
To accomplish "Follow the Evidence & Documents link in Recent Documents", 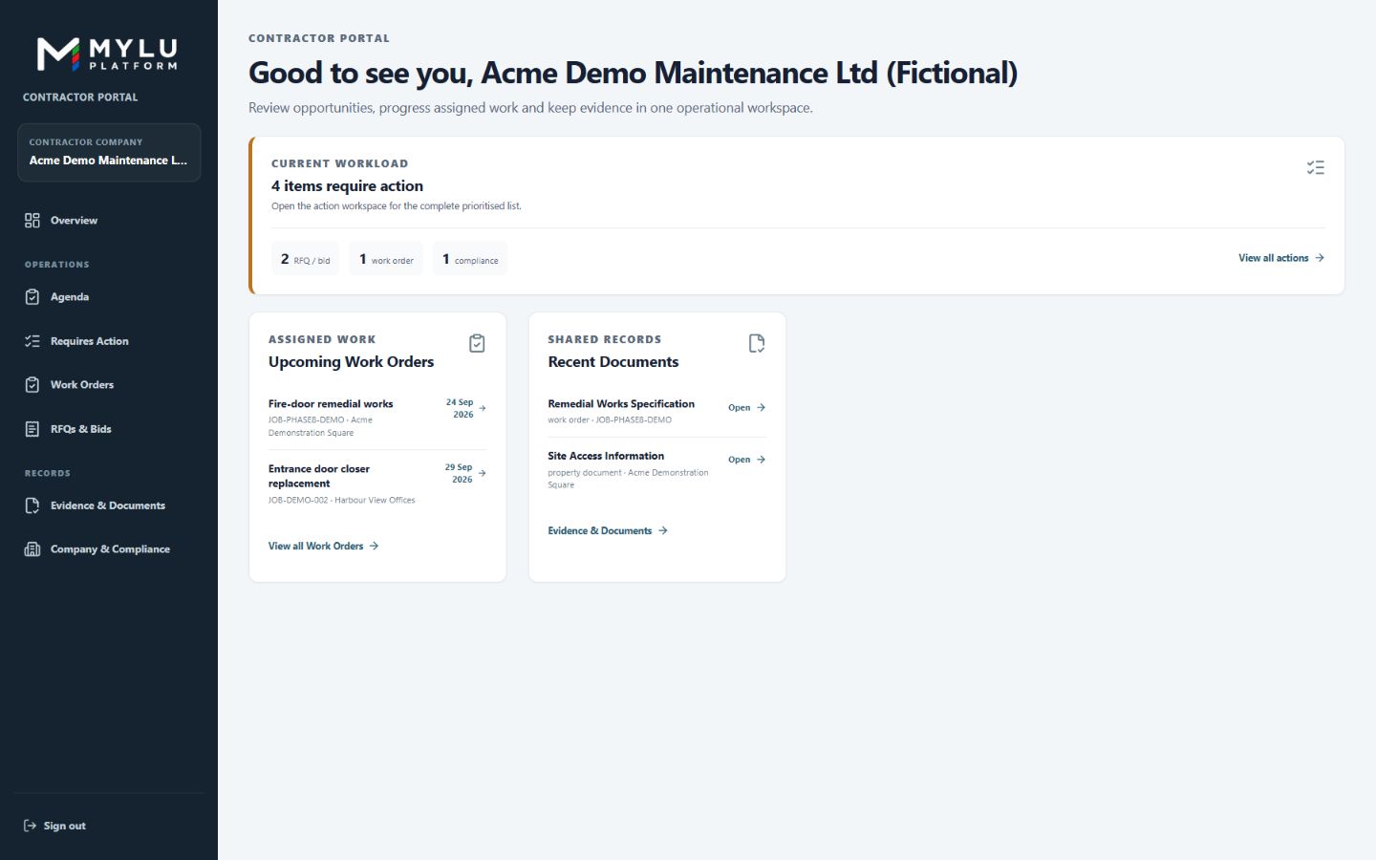I will click(608, 531).
